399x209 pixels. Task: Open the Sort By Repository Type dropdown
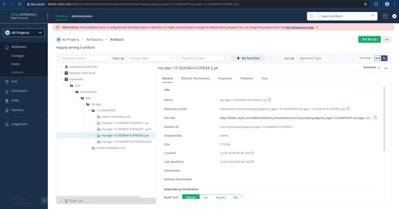(315, 58)
